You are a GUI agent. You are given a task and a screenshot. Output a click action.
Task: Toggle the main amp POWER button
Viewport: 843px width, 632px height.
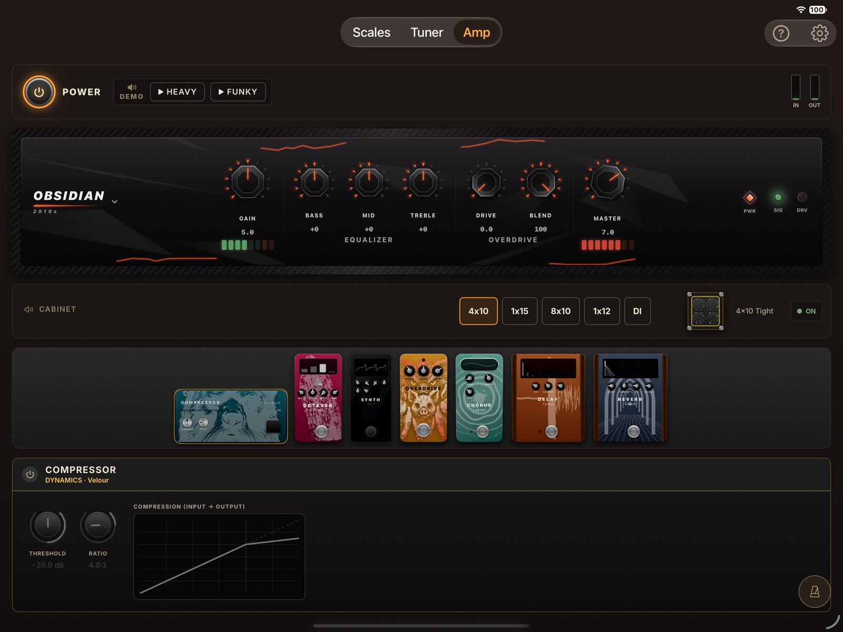point(39,92)
